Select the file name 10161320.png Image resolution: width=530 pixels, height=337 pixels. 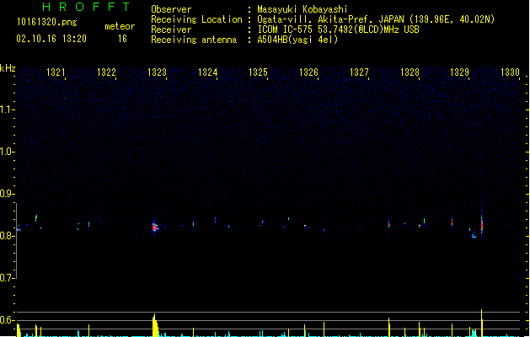click(x=47, y=22)
